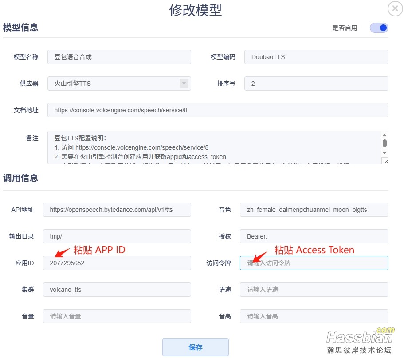Screen dimensions: 404x358
Task: Click the 音高 pitch input field
Action: pos(314,316)
